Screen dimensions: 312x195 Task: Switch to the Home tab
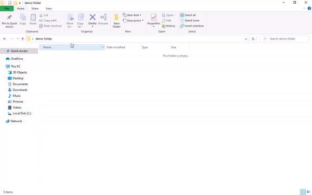[x=21, y=8]
